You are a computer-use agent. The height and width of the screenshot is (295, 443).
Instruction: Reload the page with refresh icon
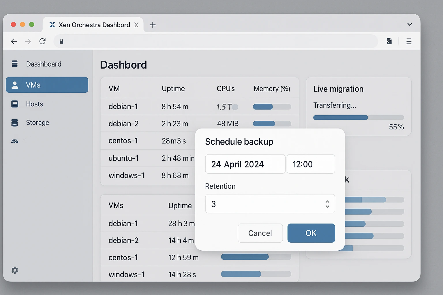click(42, 41)
